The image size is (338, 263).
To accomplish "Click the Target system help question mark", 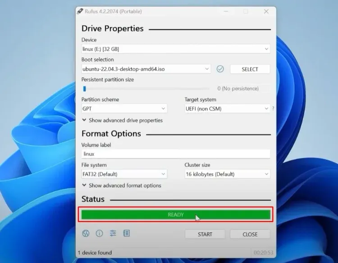I will tap(273, 109).
